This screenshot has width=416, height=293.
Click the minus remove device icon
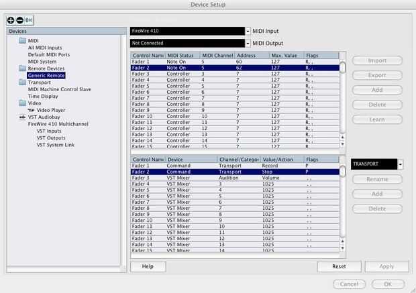pyautogui.click(x=20, y=20)
